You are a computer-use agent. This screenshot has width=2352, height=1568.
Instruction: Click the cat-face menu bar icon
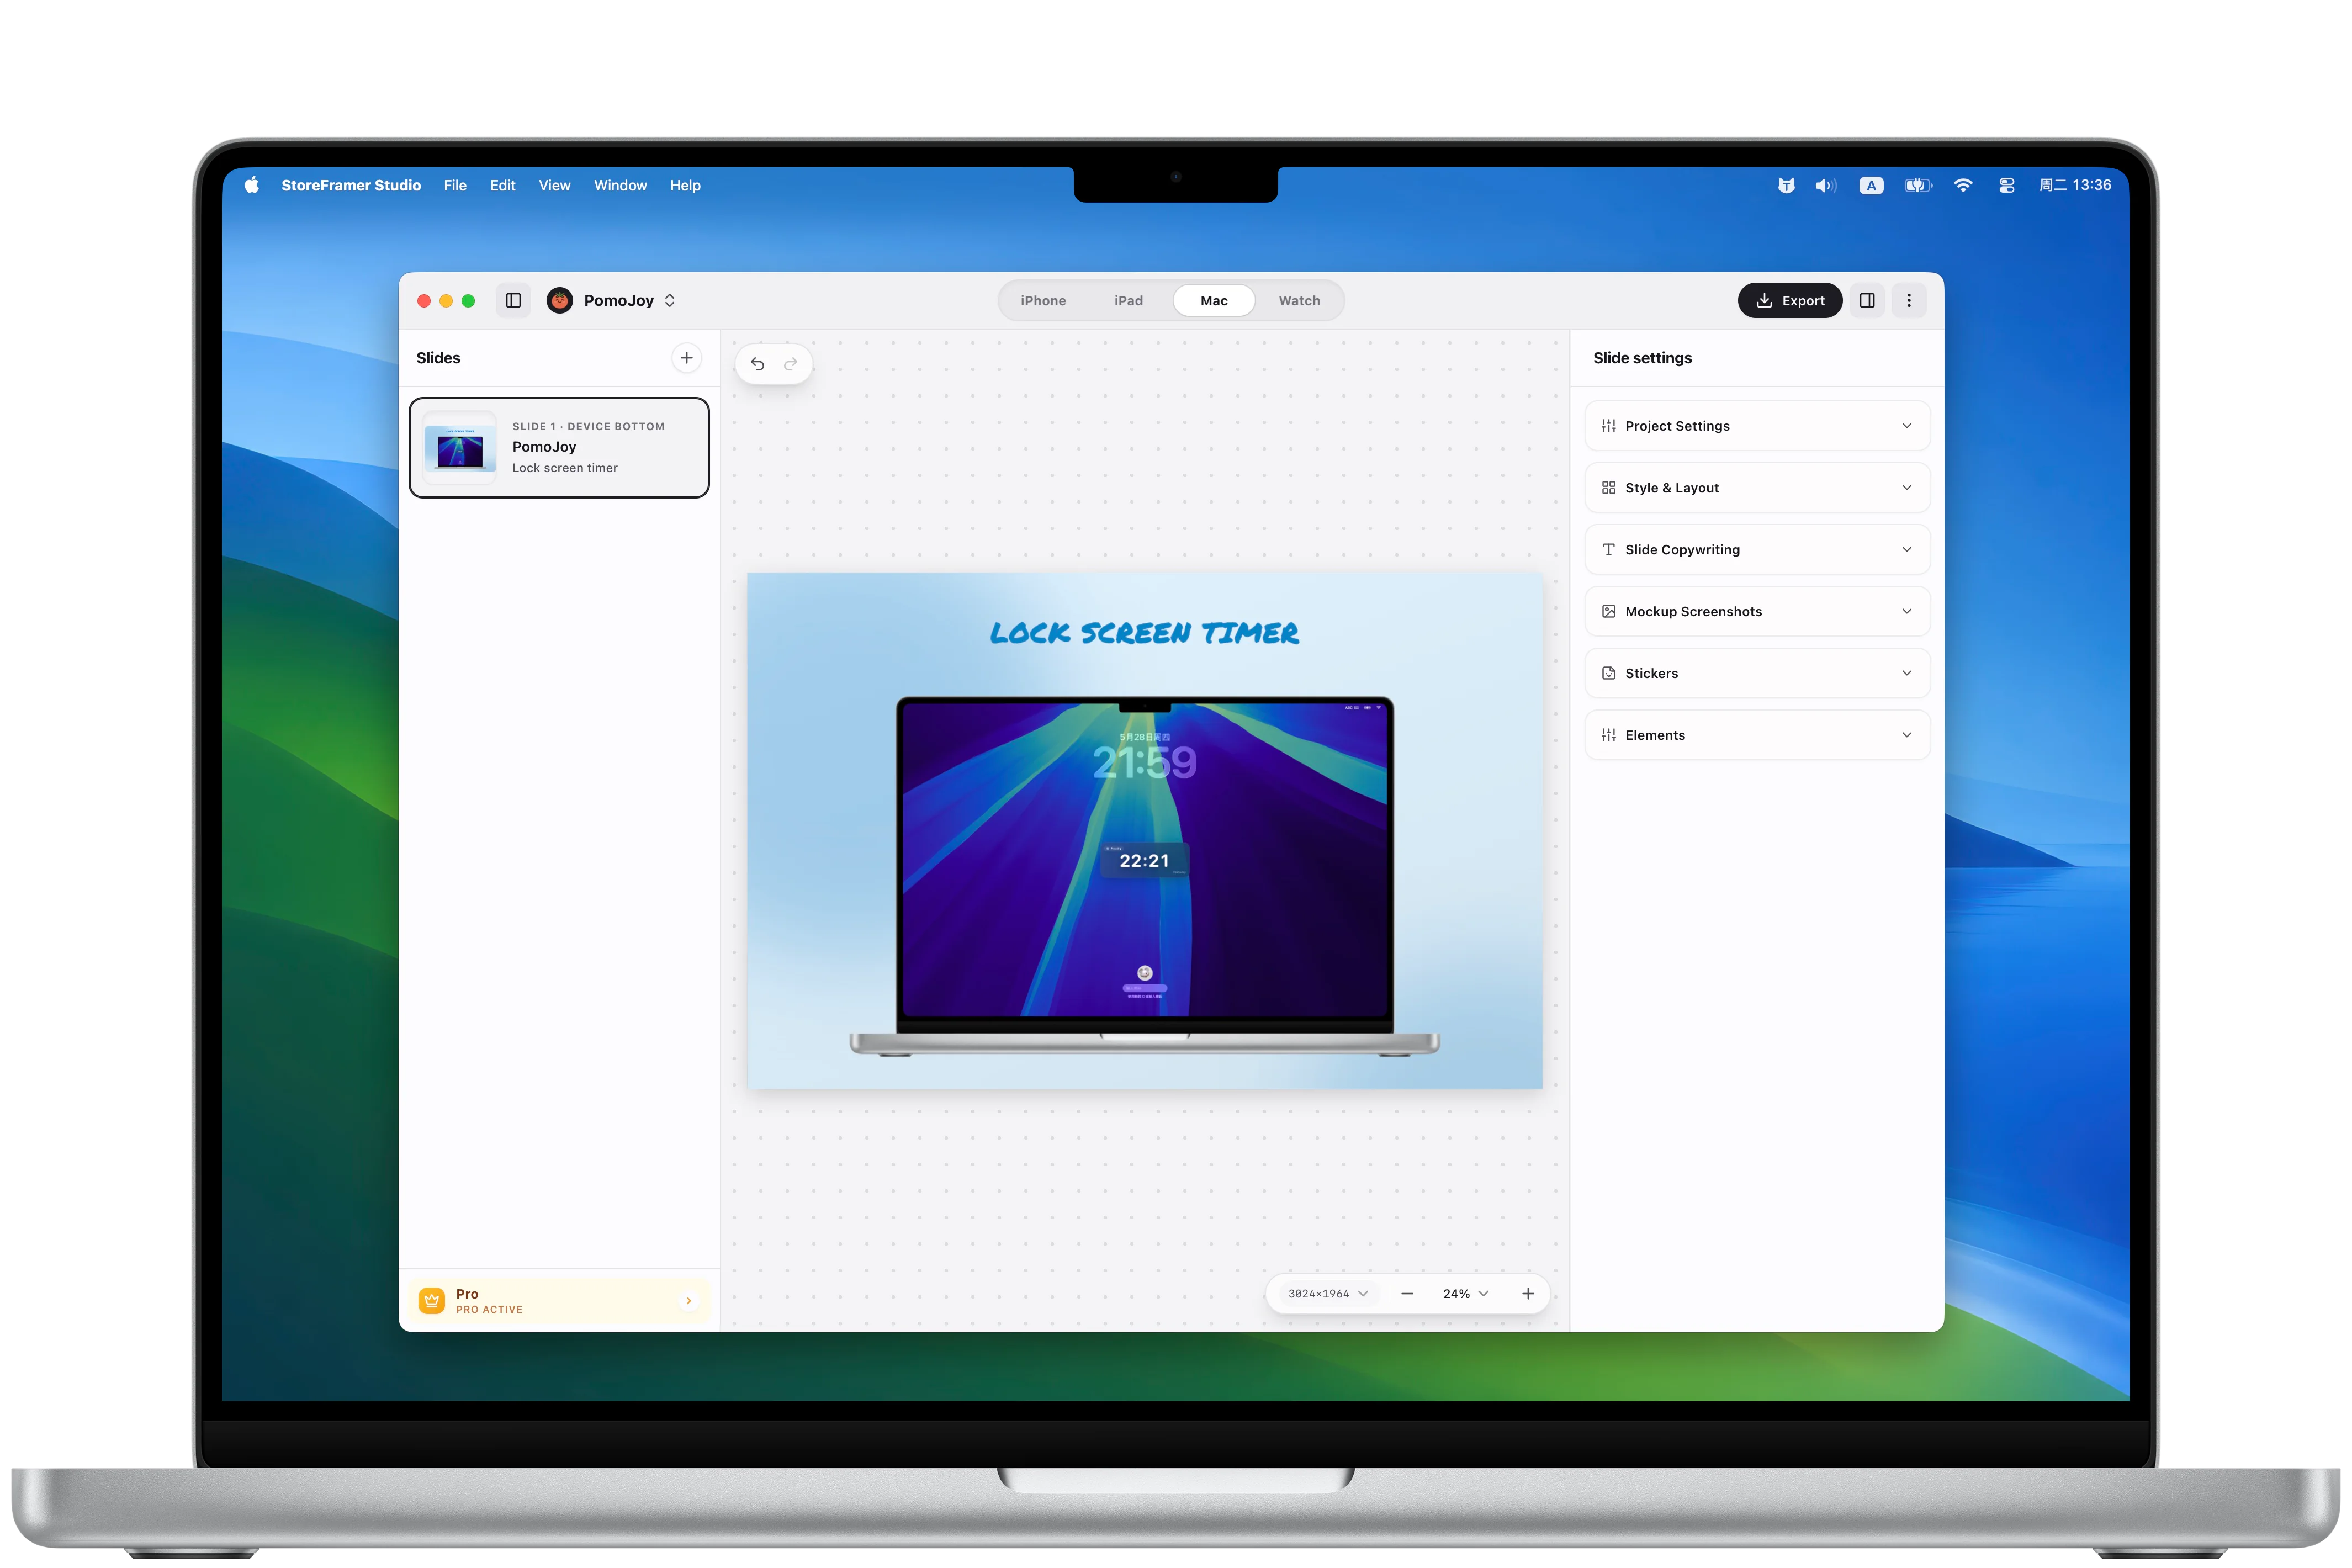click(1786, 185)
